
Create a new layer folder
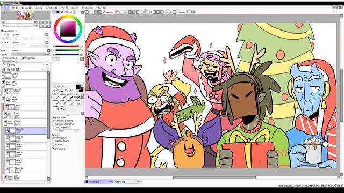(x=13, y=65)
